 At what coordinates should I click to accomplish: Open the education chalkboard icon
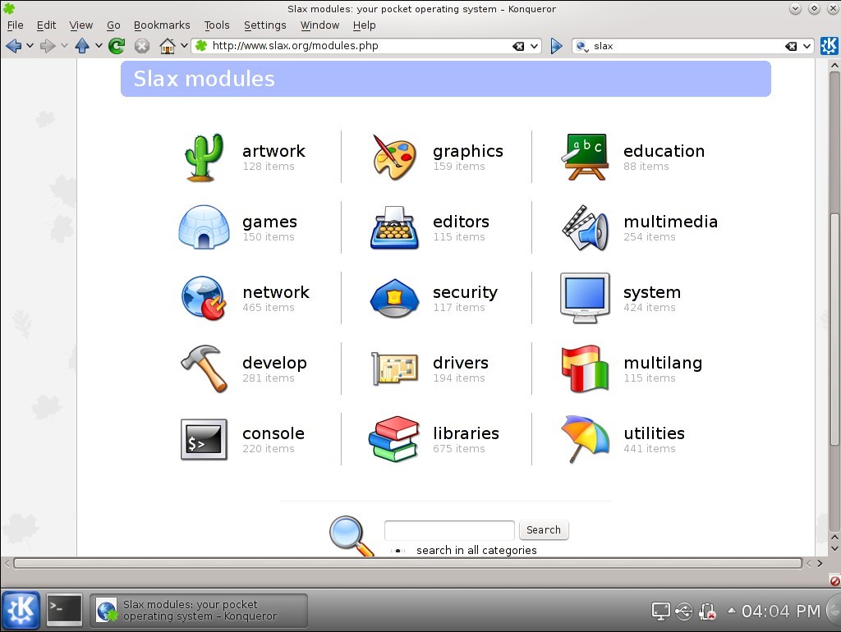point(585,157)
